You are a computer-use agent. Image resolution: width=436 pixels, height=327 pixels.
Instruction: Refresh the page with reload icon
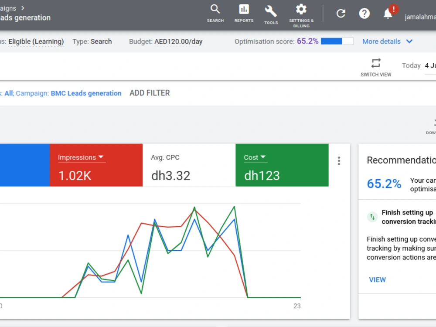341,14
